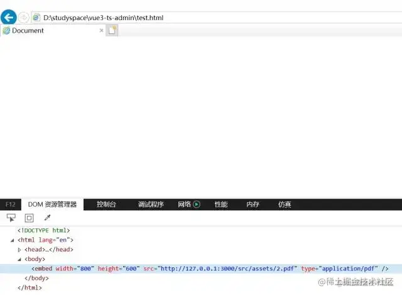Select the color picker eyedropper tool
Viewport: 402px width, 295px height.
click(x=48, y=218)
